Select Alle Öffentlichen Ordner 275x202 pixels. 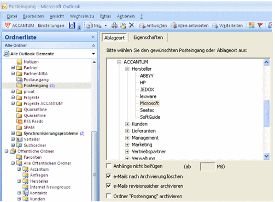tap(47, 163)
